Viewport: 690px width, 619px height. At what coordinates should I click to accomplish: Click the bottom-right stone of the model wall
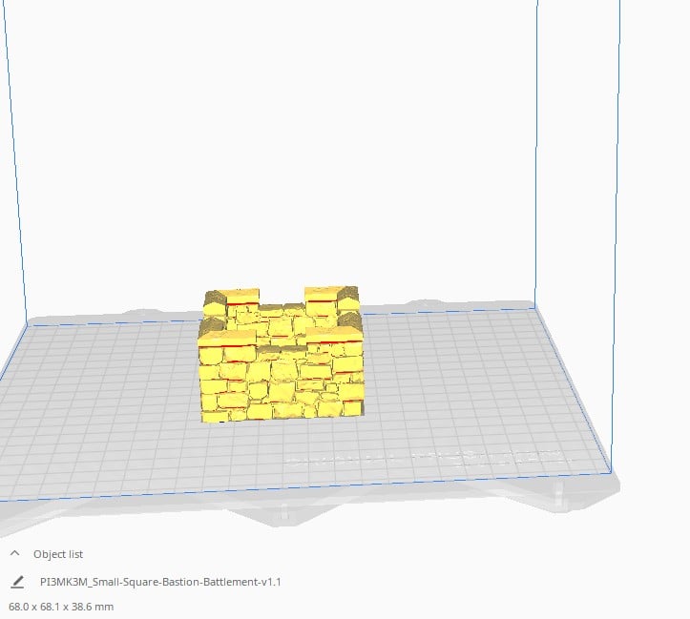coord(353,408)
